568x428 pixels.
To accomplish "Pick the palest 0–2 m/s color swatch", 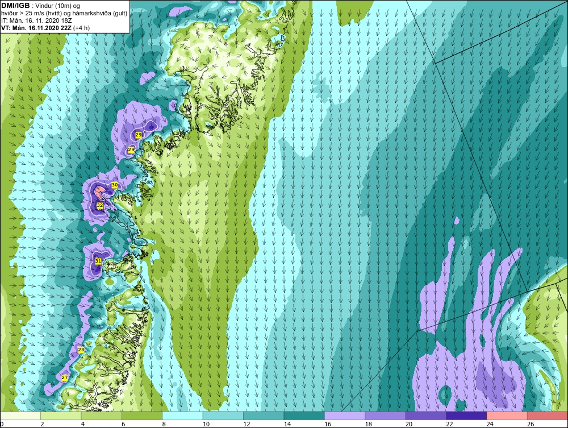I will 20,415.
